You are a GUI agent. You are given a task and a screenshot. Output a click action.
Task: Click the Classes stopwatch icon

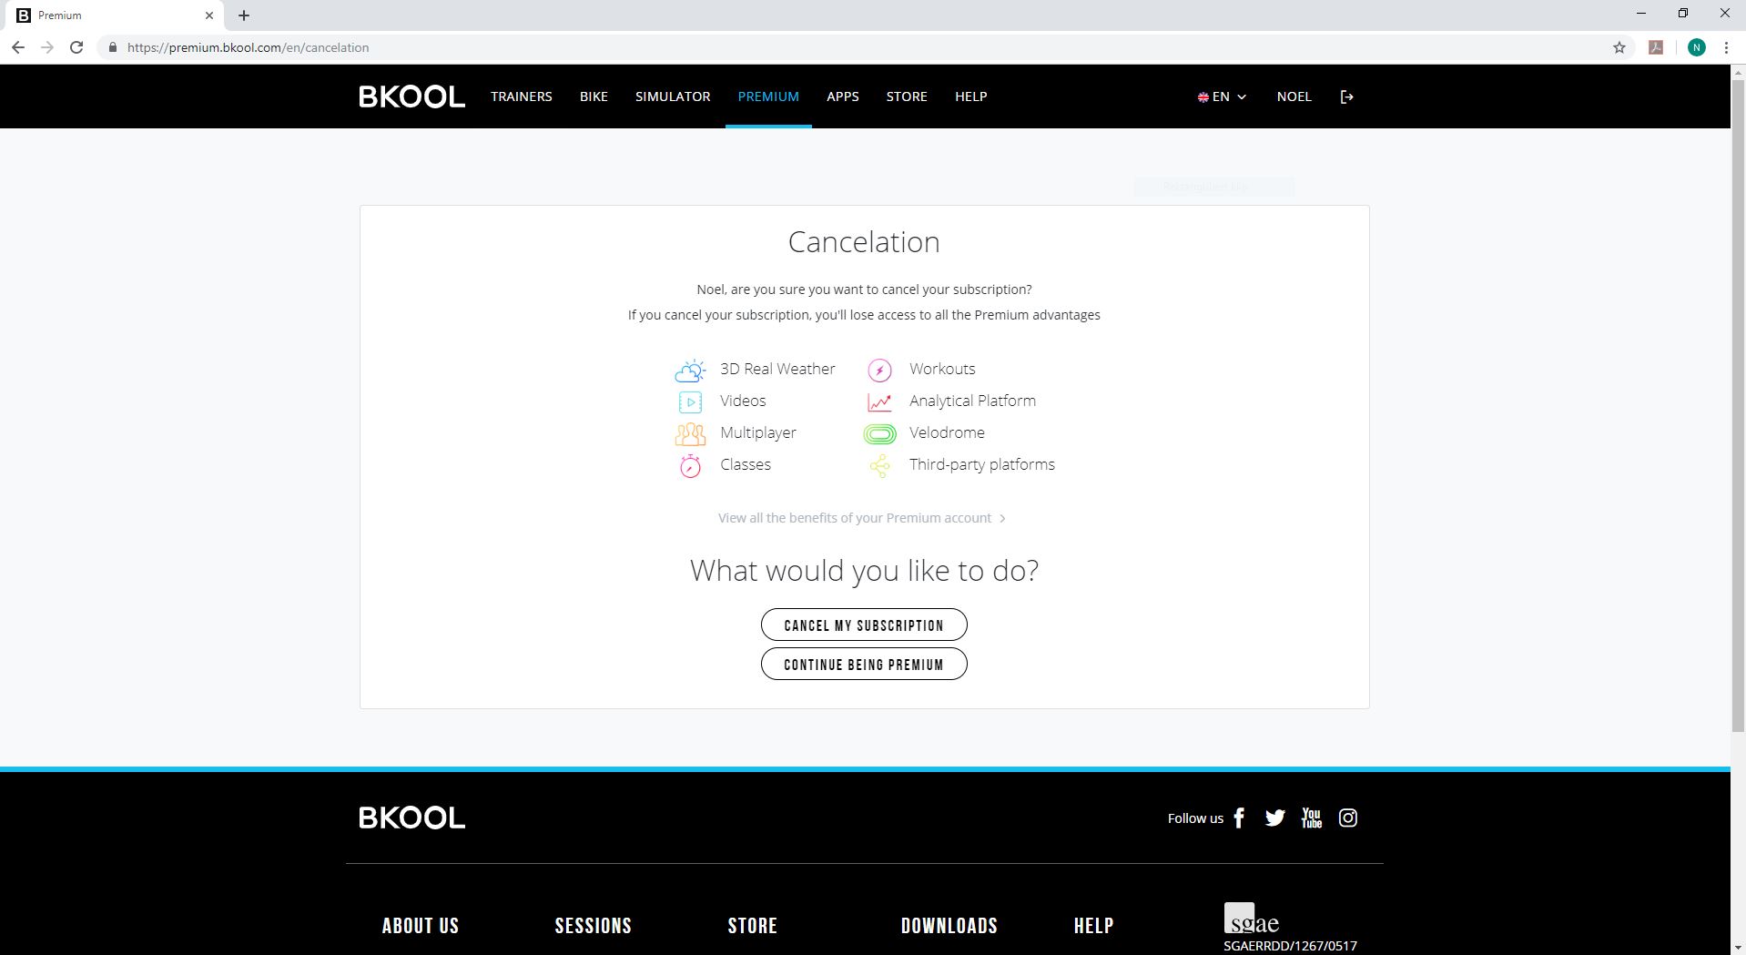(x=690, y=465)
